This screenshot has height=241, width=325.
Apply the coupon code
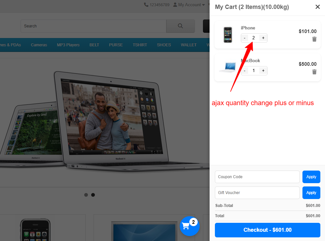point(311,177)
